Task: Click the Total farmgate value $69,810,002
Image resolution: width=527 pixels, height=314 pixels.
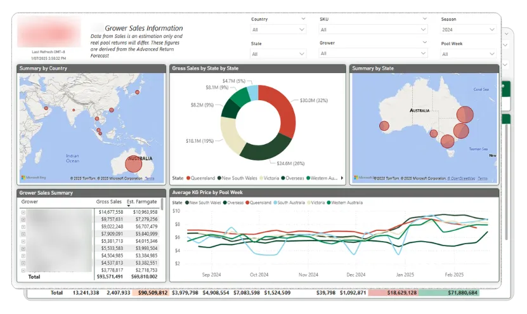Action: [144, 277]
